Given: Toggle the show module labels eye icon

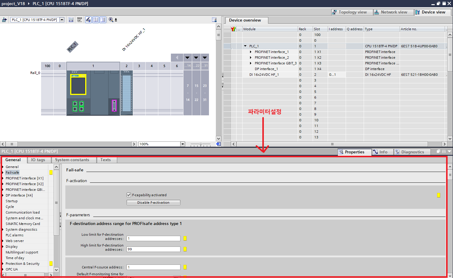Looking at the screenshot, I should 88,20.
